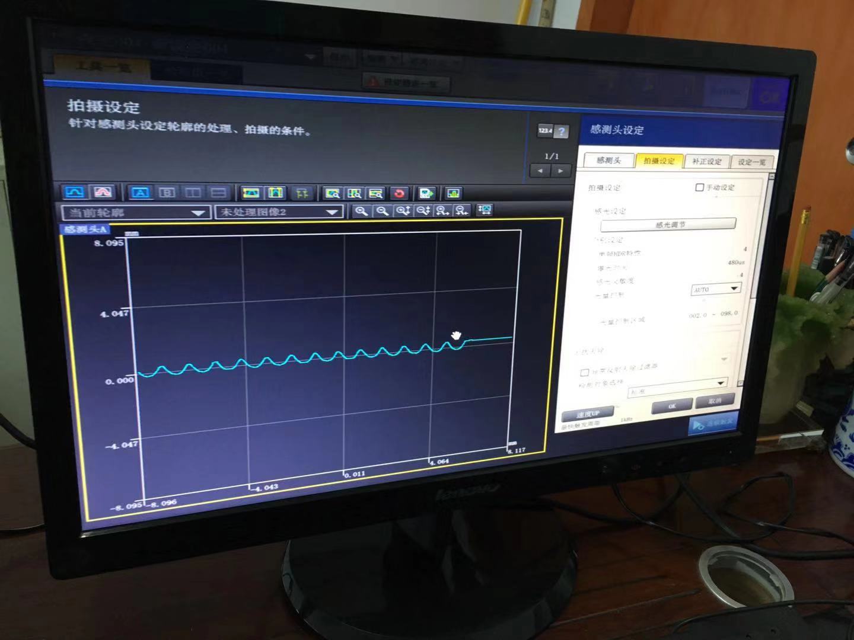The width and height of the screenshot is (854, 640).
Task: Select the blue single-profile waveform icon
Action: pyautogui.click(x=75, y=192)
